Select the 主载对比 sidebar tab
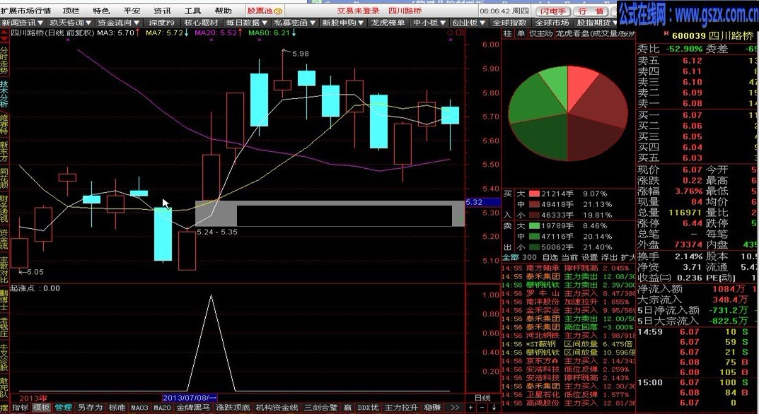The width and height of the screenshot is (759, 414). (x=4, y=269)
